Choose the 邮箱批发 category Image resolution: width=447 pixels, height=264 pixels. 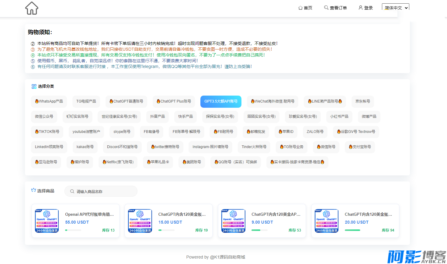point(256,132)
